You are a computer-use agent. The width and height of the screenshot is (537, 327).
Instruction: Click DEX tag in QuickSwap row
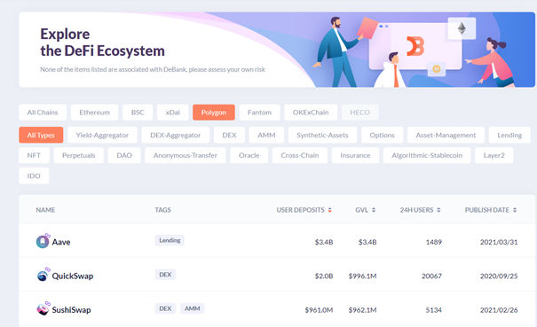[165, 275]
